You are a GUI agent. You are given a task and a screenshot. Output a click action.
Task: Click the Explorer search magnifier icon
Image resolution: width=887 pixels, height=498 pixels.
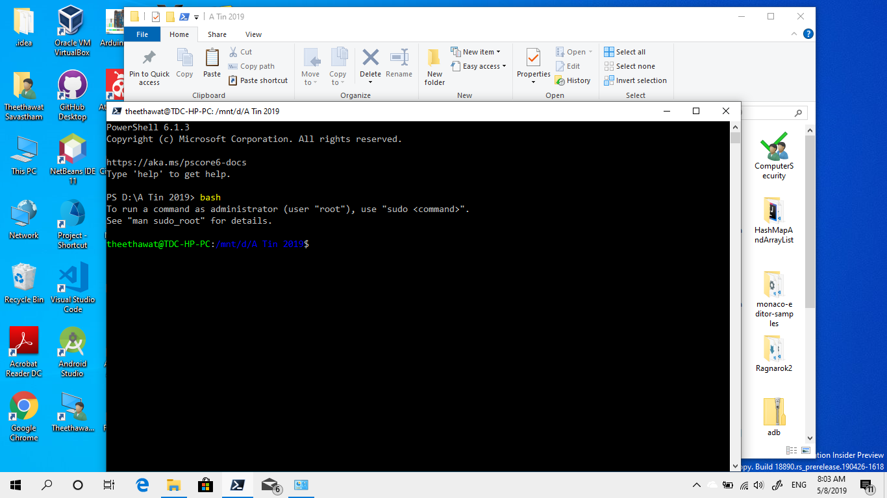pos(799,113)
